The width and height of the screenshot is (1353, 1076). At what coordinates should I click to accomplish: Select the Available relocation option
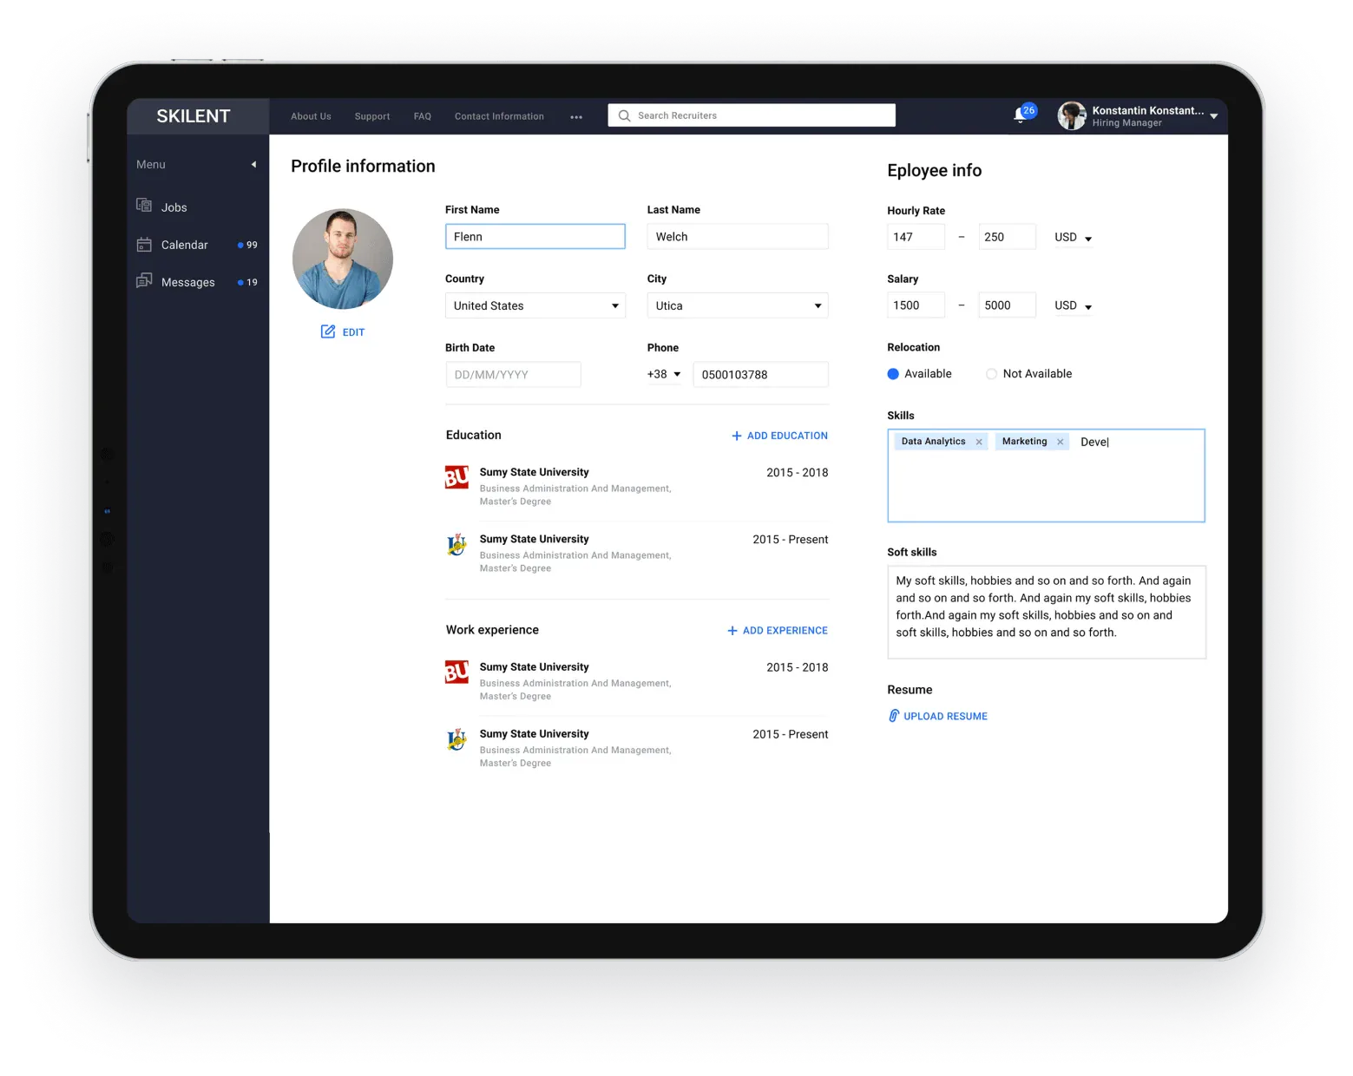(x=893, y=374)
